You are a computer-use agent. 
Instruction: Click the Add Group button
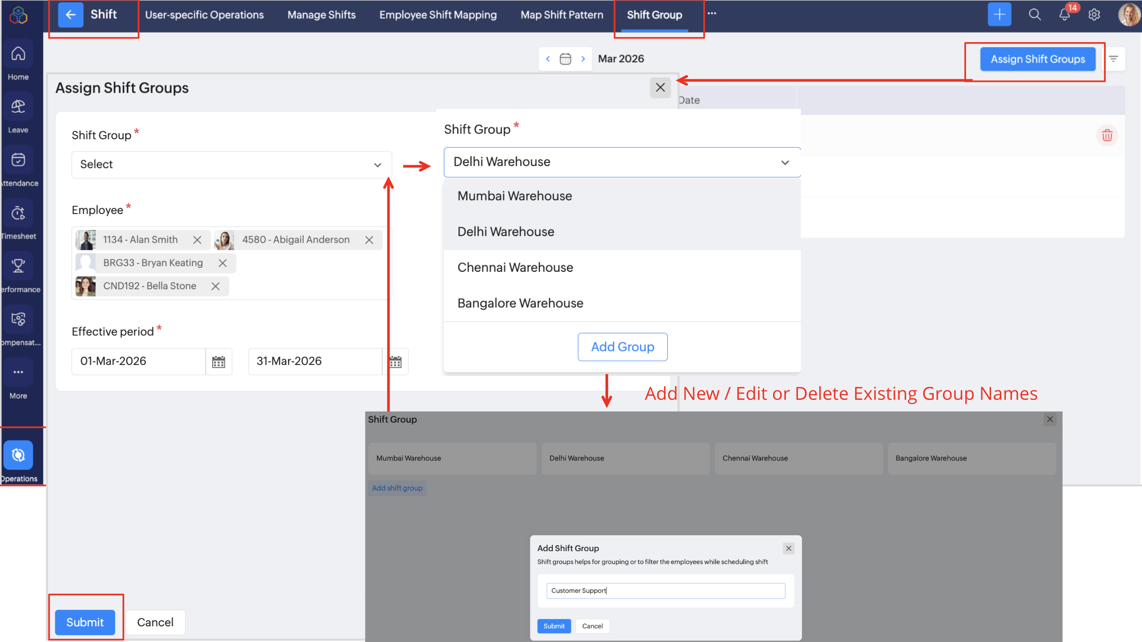click(x=622, y=347)
